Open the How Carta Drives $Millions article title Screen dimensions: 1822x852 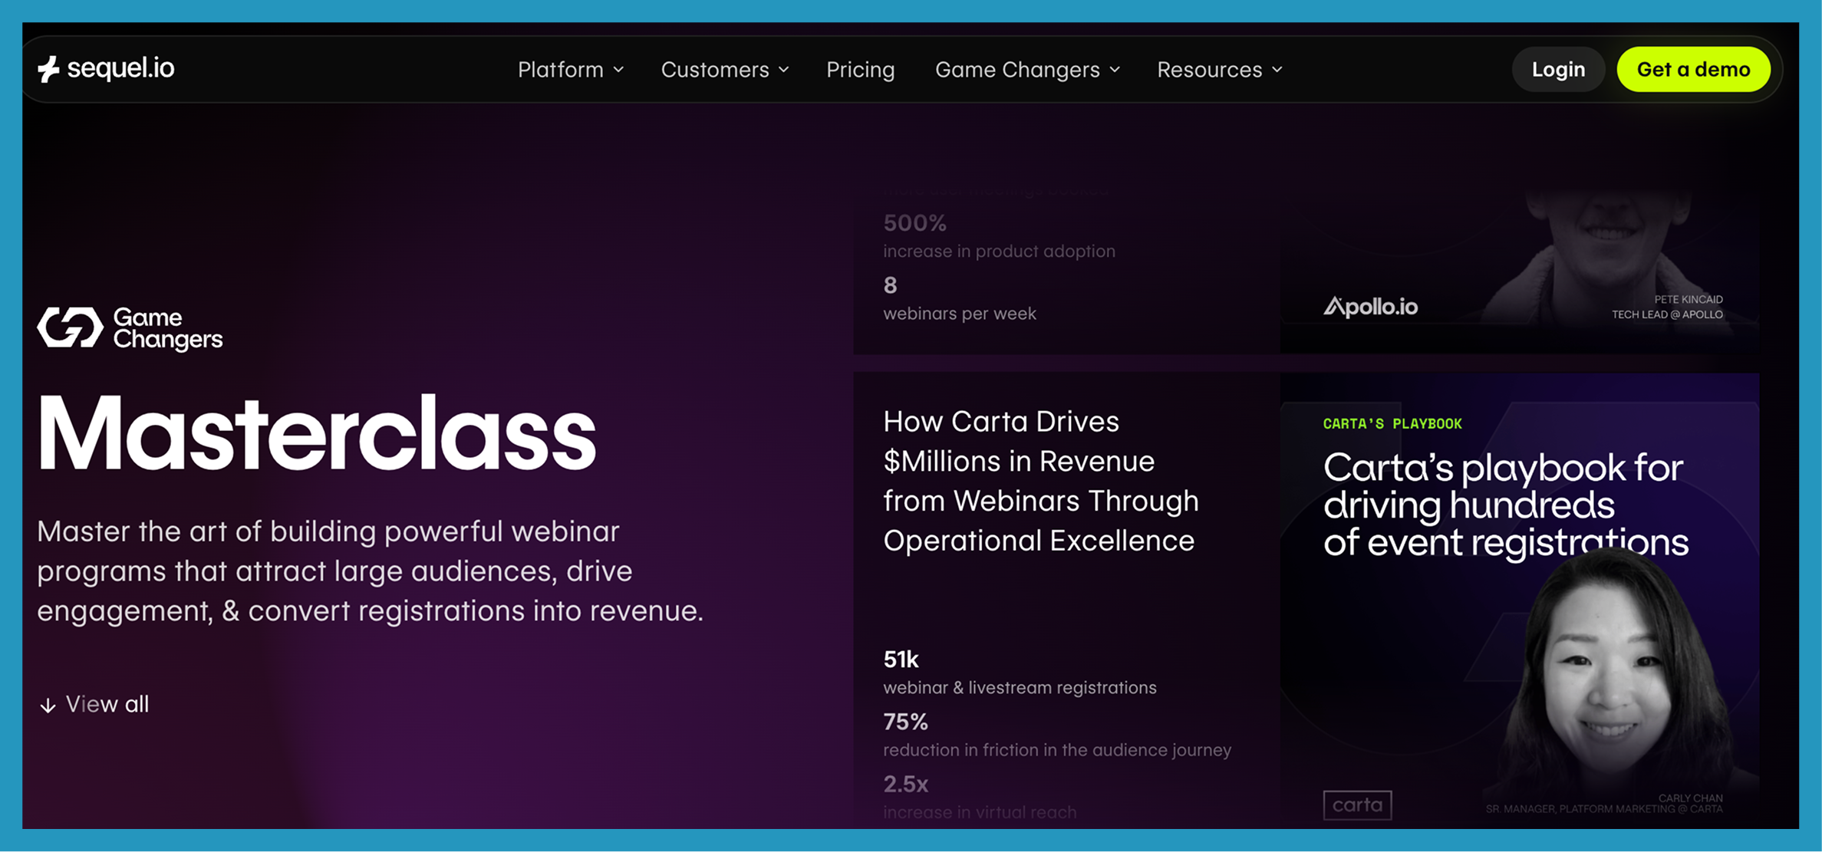1040,481
